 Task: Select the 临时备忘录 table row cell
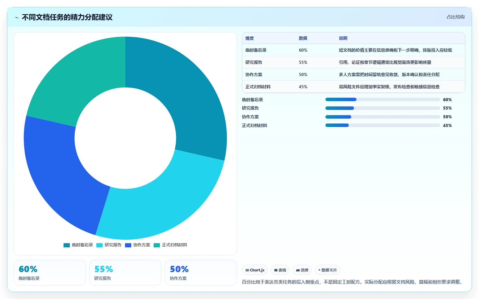pos(256,50)
